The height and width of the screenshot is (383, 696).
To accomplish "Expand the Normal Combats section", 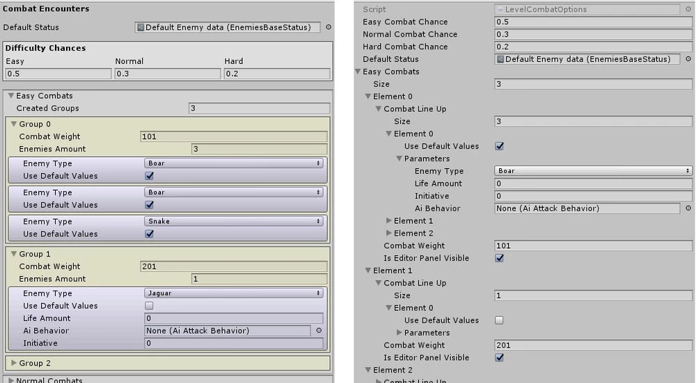I will click(11, 380).
